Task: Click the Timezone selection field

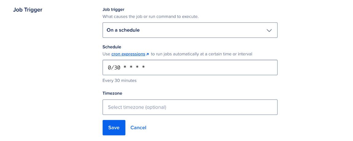Action: (x=190, y=107)
